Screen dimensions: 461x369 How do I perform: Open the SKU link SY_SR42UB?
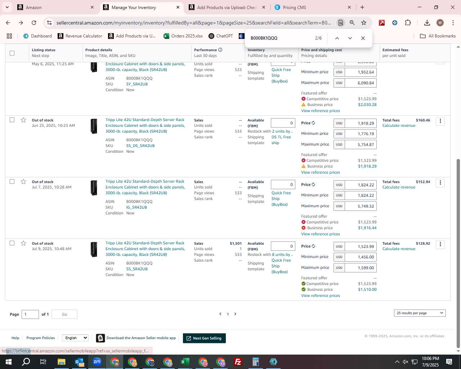[137, 84]
